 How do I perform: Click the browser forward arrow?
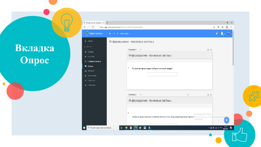coord(89,27)
